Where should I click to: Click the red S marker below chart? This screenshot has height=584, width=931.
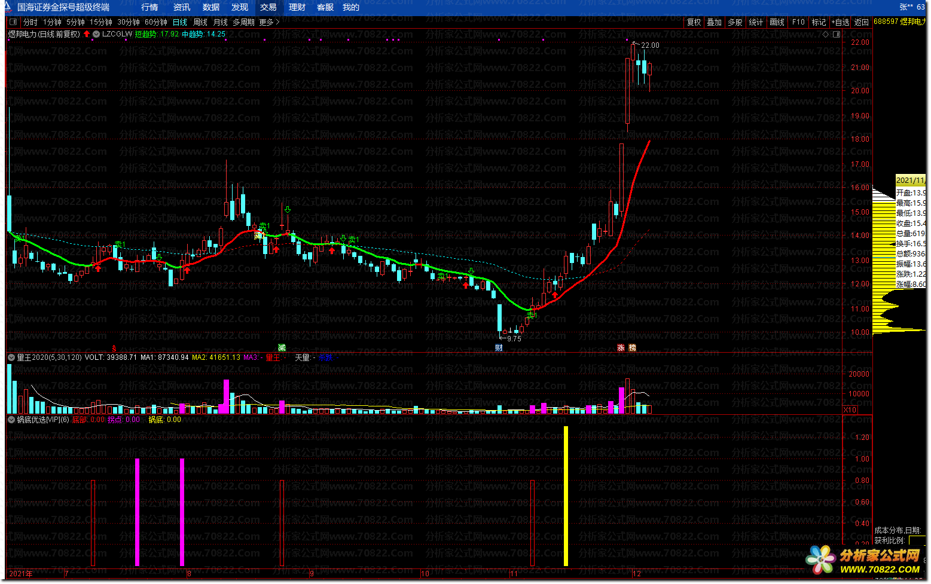[114, 347]
